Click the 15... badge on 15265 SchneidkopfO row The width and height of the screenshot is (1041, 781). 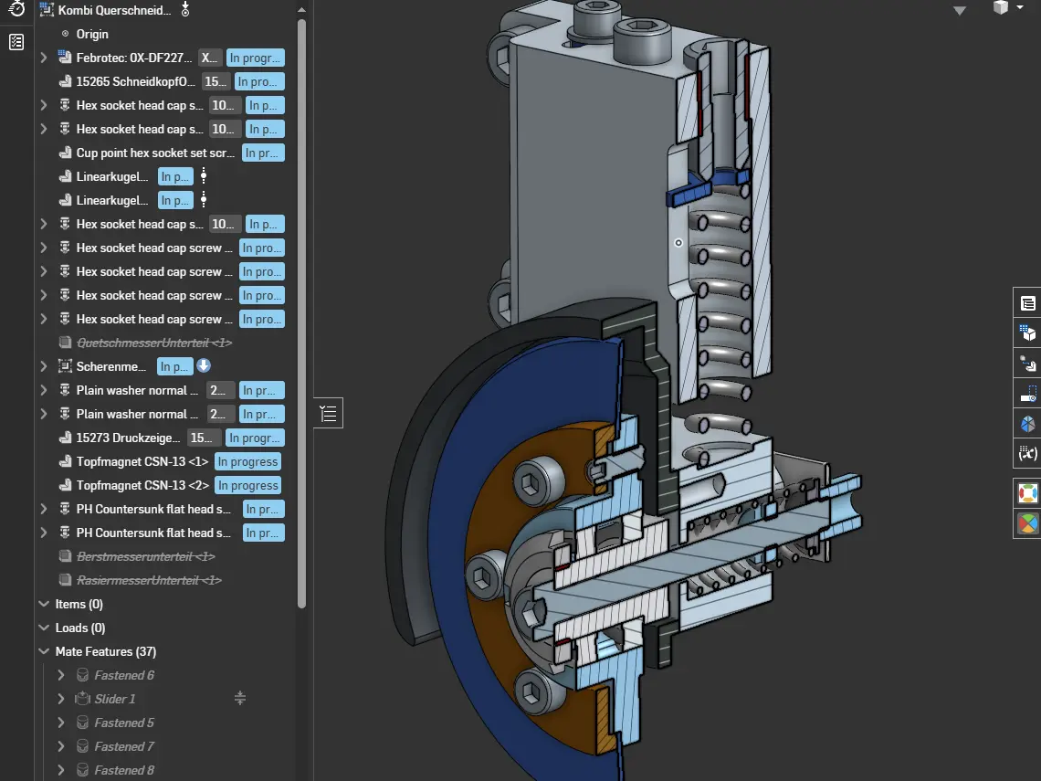pos(216,81)
